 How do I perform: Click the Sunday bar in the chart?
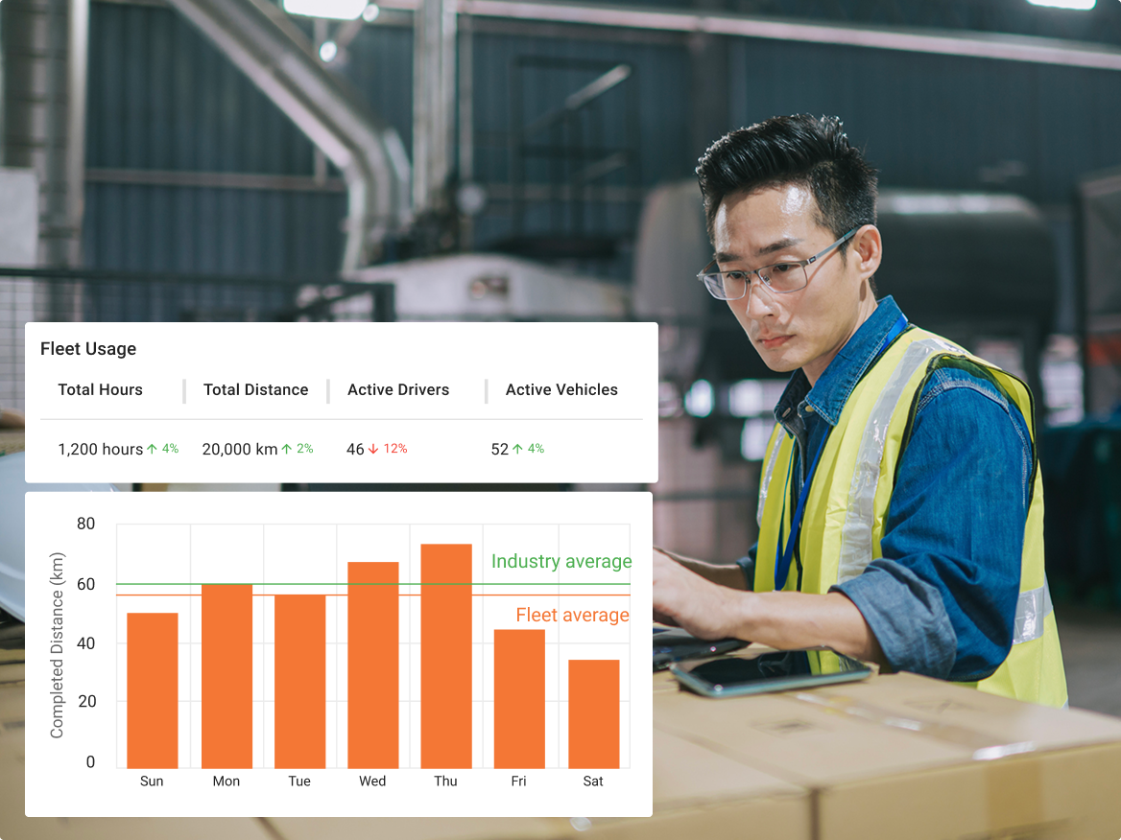coord(153,690)
